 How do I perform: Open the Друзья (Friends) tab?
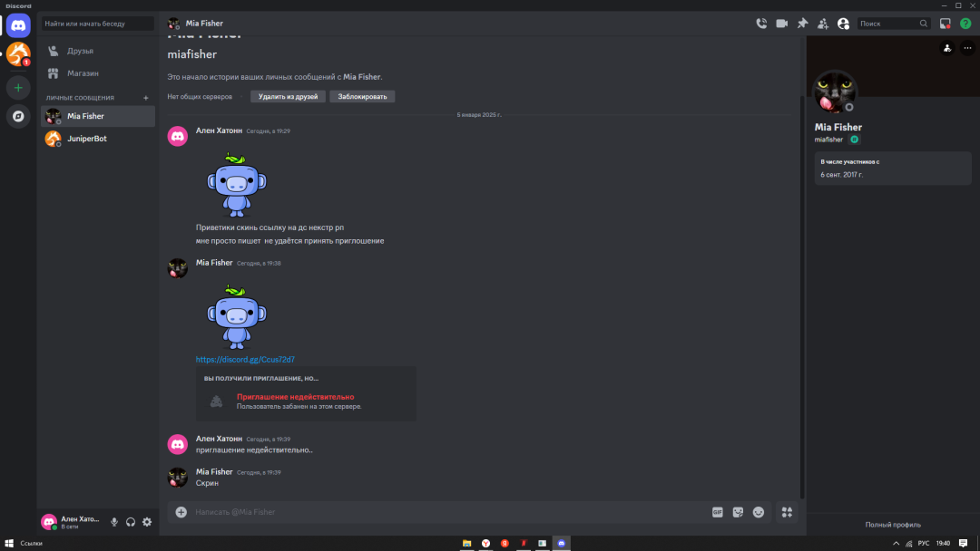coord(80,51)
